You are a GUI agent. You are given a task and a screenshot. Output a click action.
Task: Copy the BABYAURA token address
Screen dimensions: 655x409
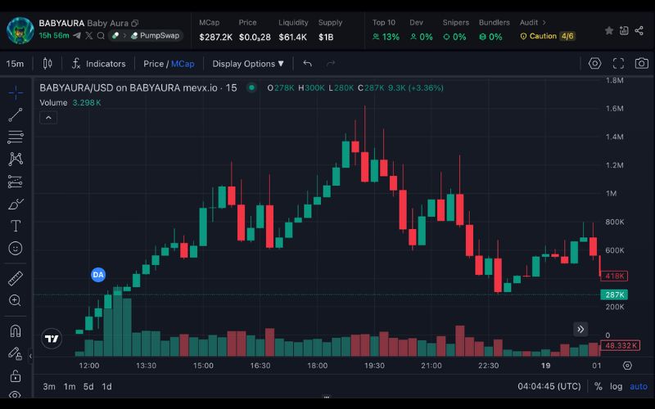coord(134,24)
